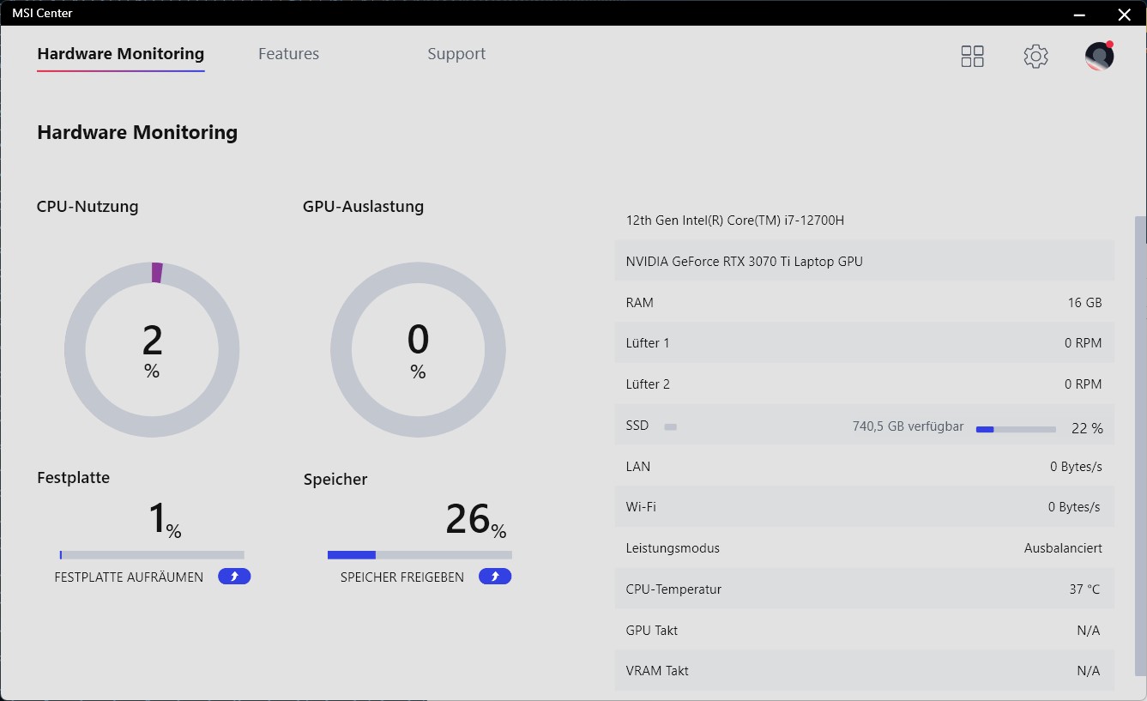Viewport: 1147px width, 701px height.
Task: Select the Hardware Monitoring tab
Action: pos(121,54)
